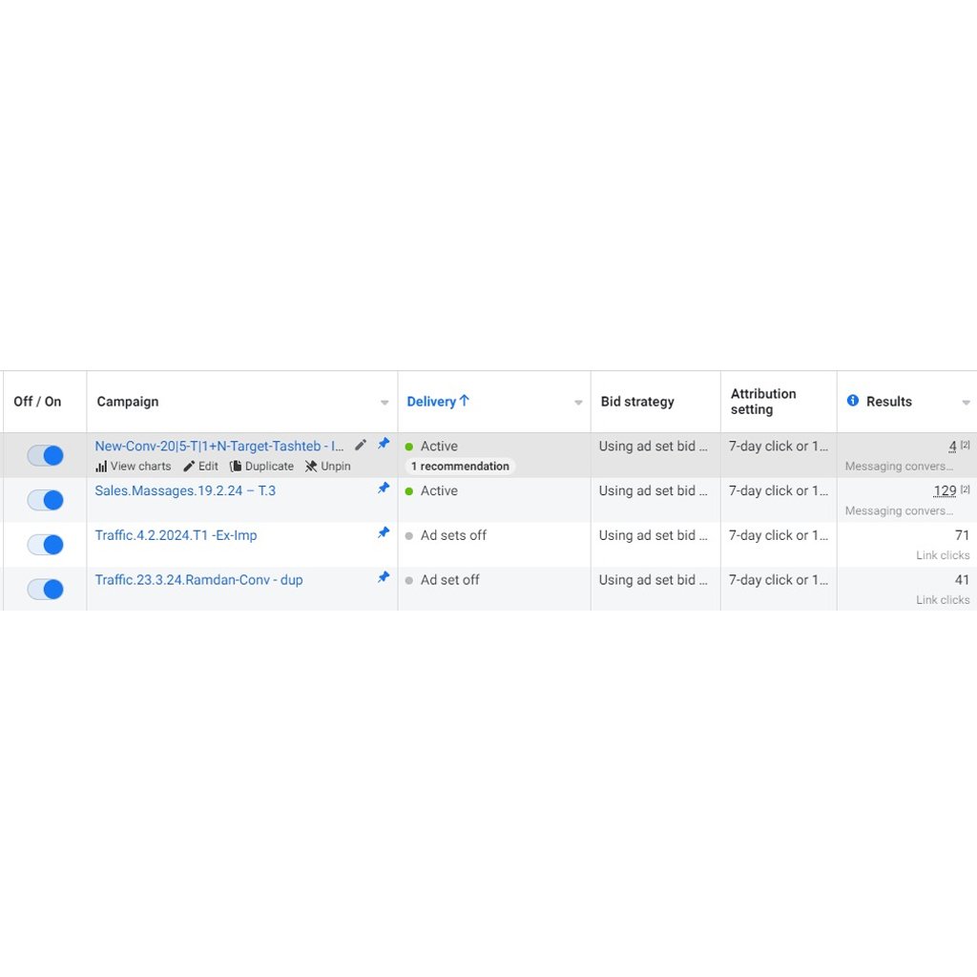The height and width of the screenshot is (977, 977).
Task: Click the Bid strategy column header
Action: coord(637,402)
